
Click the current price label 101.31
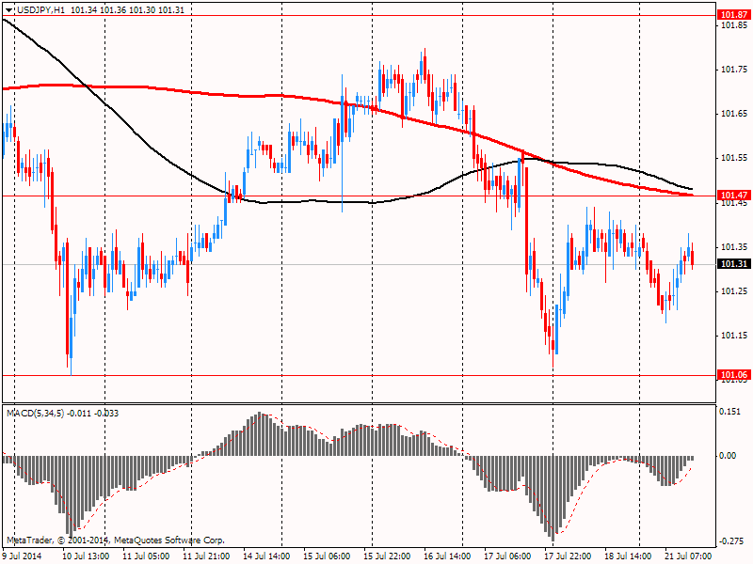pyautogui.click(x=734, y=264)
